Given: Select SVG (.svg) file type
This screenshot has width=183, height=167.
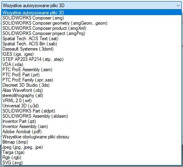Looking at the screenshot, I should 91,163.
